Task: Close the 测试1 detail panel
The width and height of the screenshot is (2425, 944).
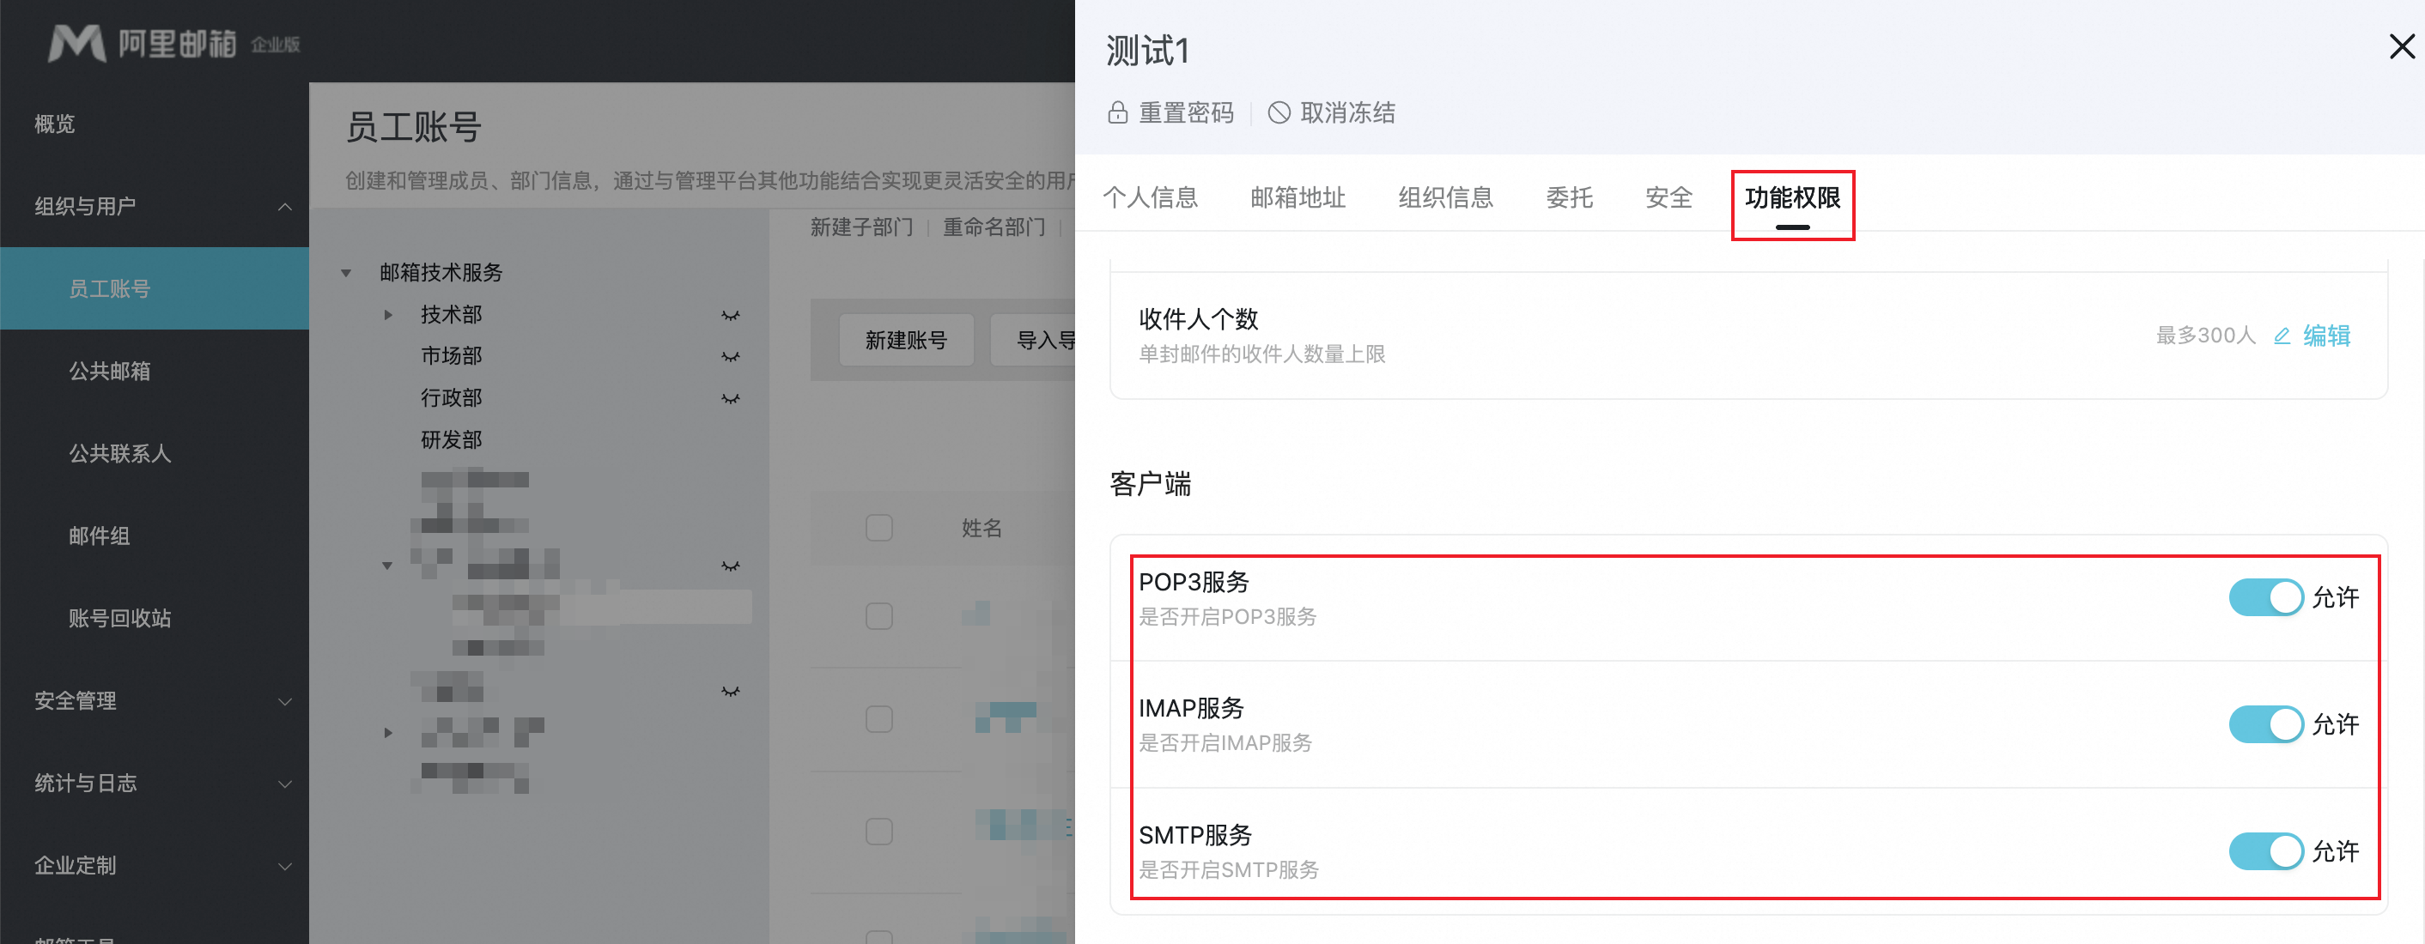Action: (2402, 46)
